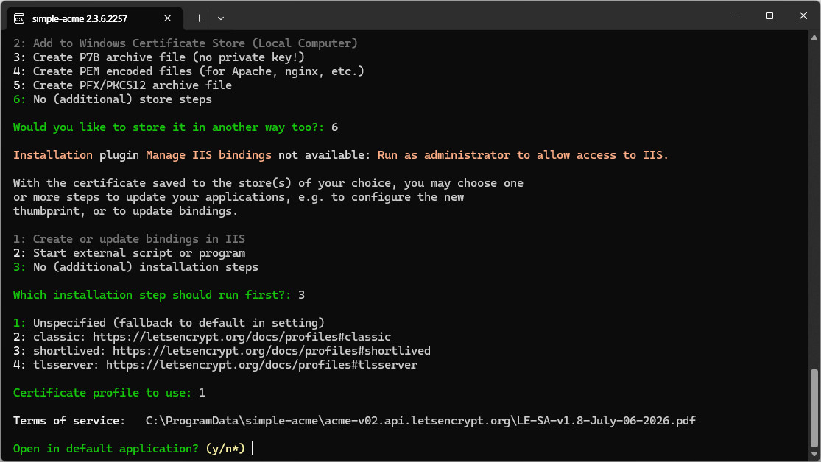Click 'Create or update bindings in IIS' line
The height and width of the screenshot is (462, 821).
[x=129, y=239]
